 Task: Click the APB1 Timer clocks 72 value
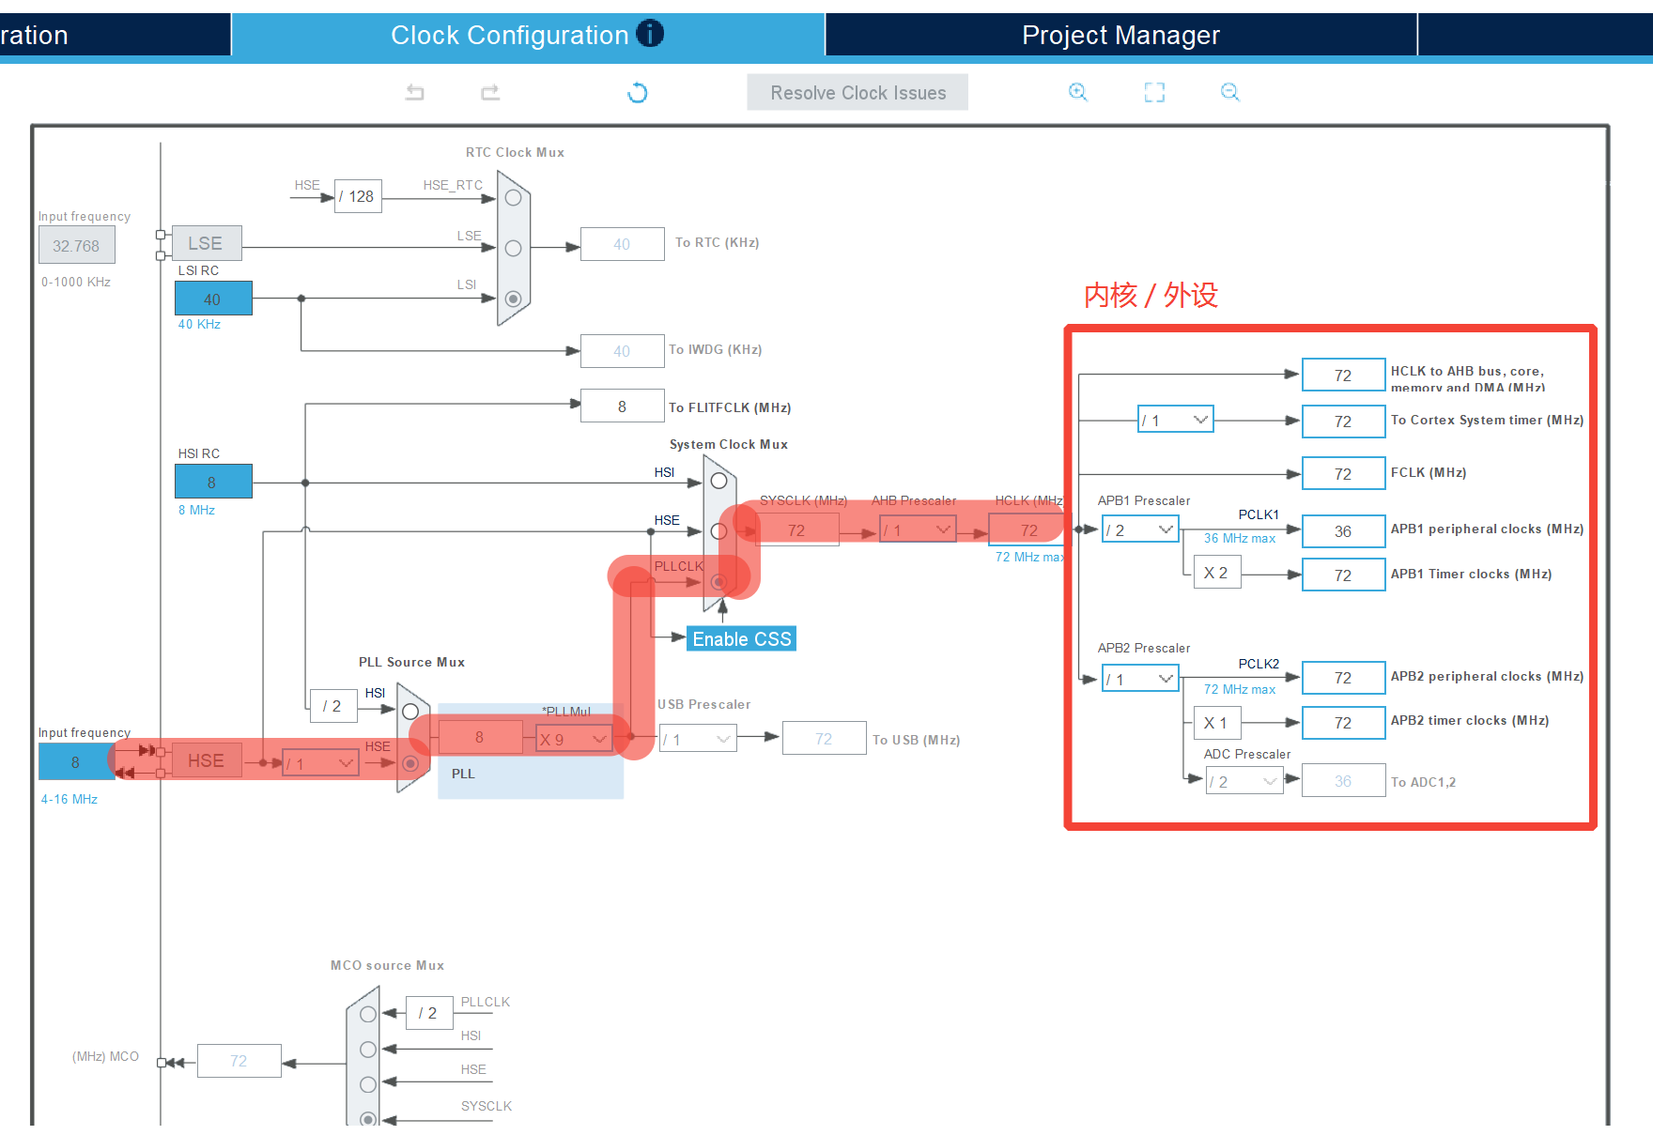point(1343,575)
